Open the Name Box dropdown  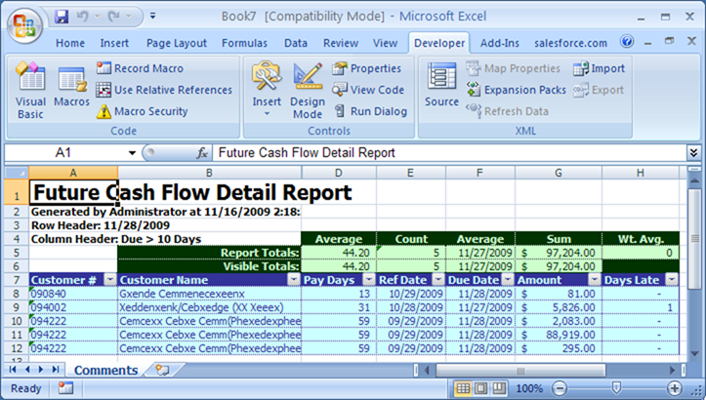132,153
